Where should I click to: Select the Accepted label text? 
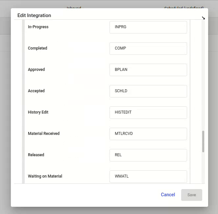(x=36, y=91)
